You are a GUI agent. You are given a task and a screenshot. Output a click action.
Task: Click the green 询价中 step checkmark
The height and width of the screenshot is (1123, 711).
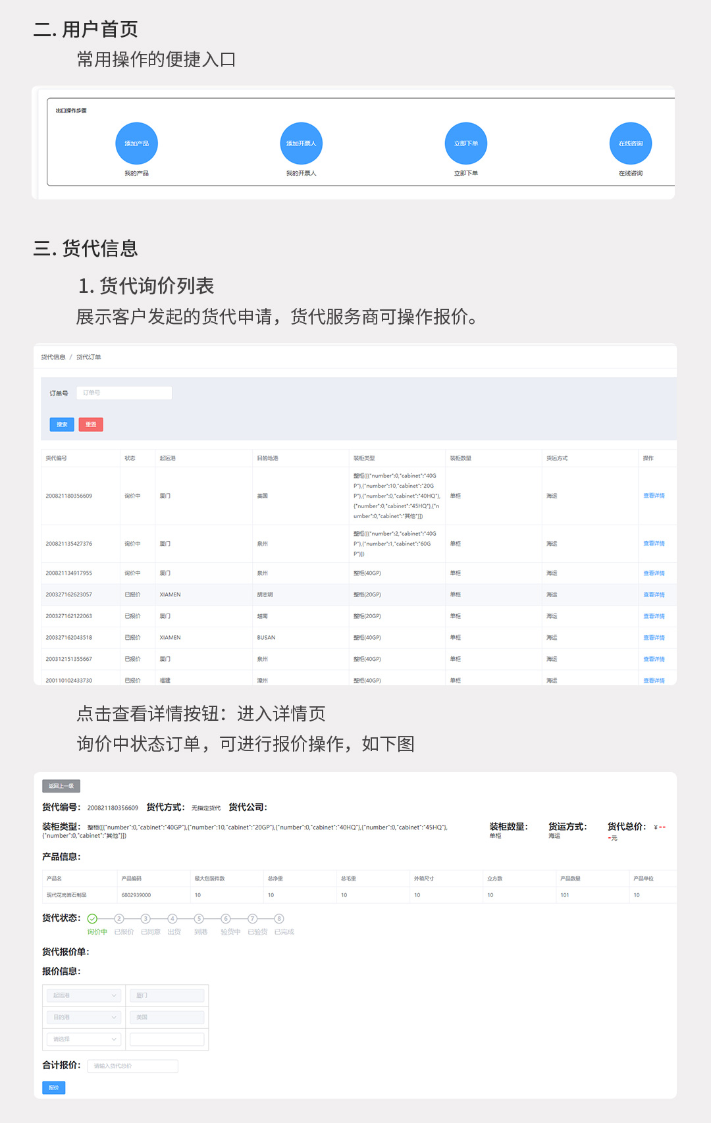click(x=92, y=919)
